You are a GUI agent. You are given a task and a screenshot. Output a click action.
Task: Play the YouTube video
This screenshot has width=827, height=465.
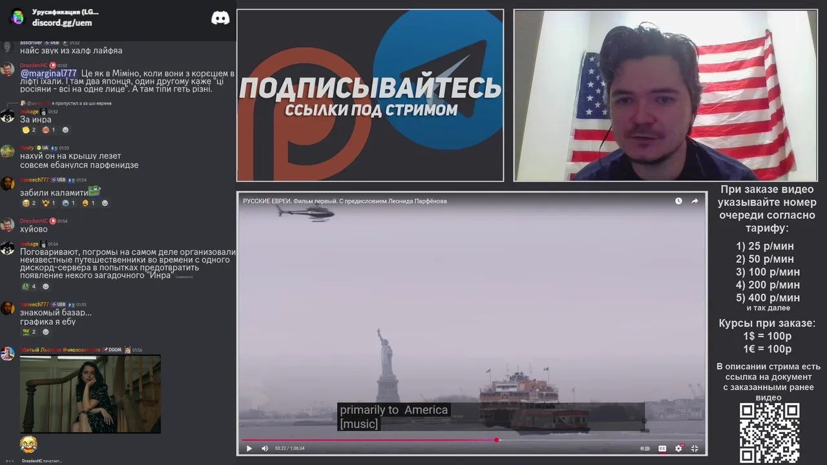tap(249, 448)
